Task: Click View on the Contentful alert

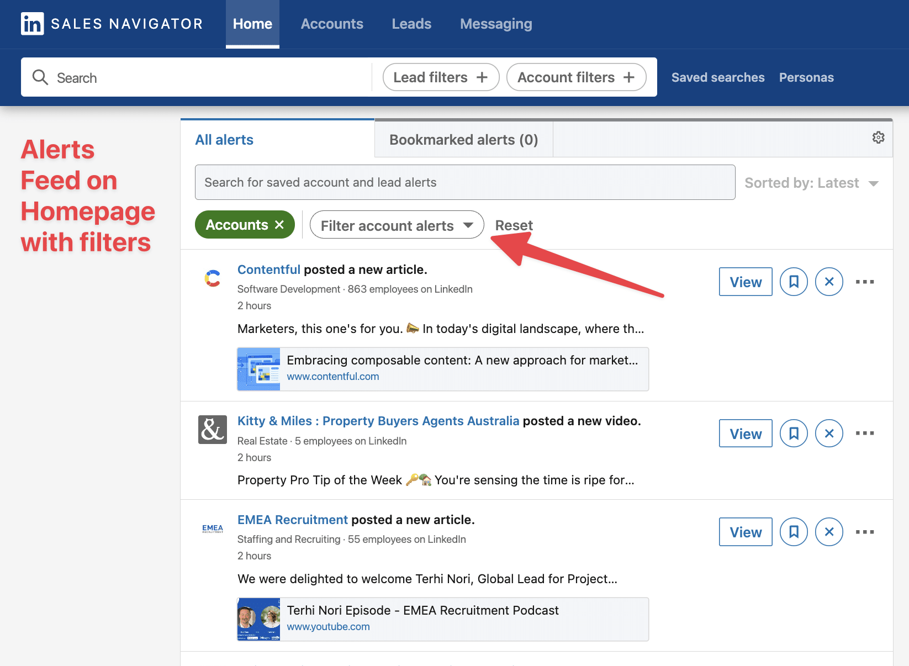Action: [745, 282]
